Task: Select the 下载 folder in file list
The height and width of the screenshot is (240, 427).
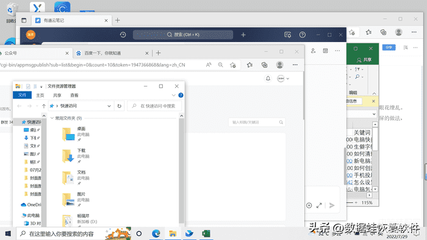Action: (x=76, y=156)
